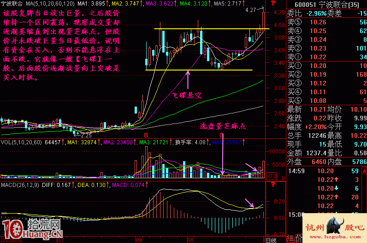
Task: Click the MA2: 3.747 value
Action: [x=125, y=4]
